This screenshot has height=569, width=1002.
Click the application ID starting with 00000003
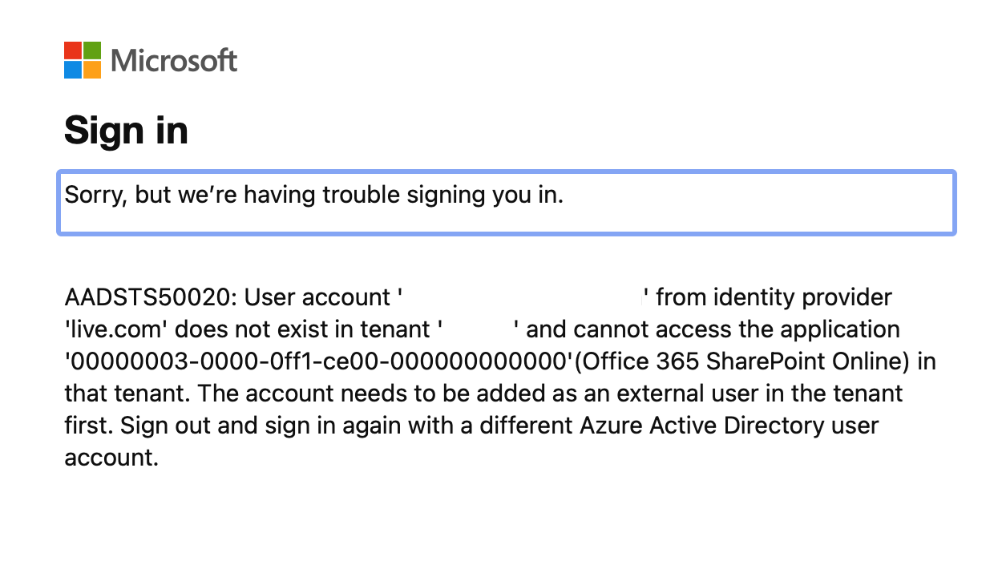(319, 361)
